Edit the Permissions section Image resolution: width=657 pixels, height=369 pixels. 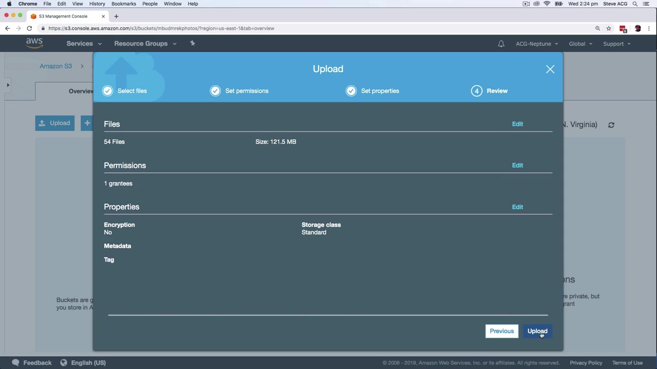(x=517, y=166)
